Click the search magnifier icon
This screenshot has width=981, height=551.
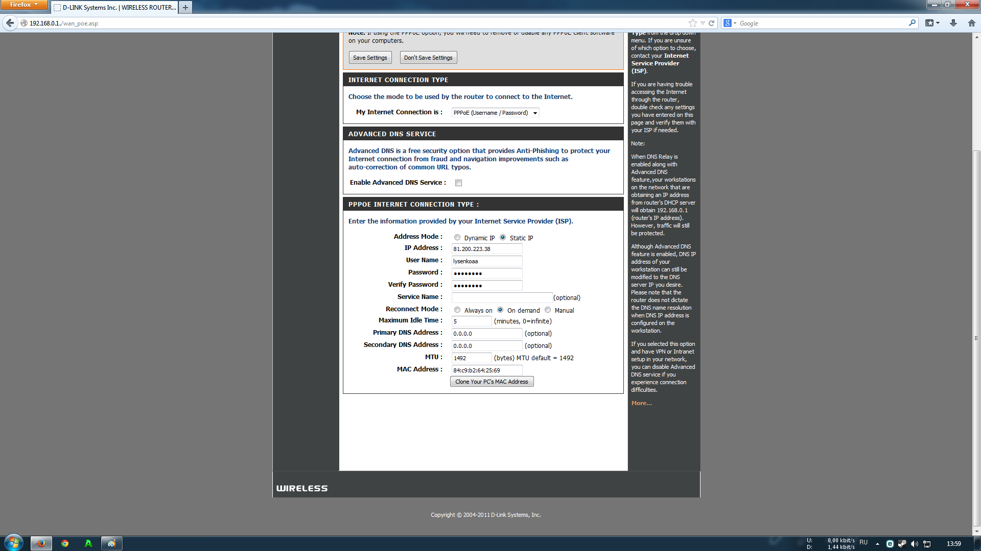pyautogui.click(x=912, y=23)
